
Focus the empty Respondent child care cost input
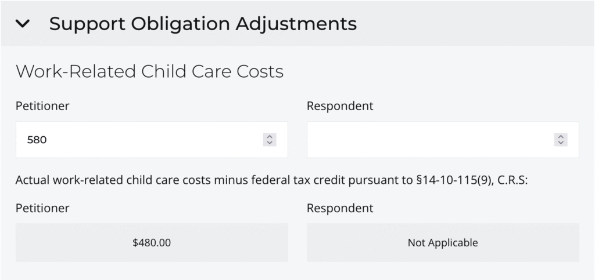(430, 140)
